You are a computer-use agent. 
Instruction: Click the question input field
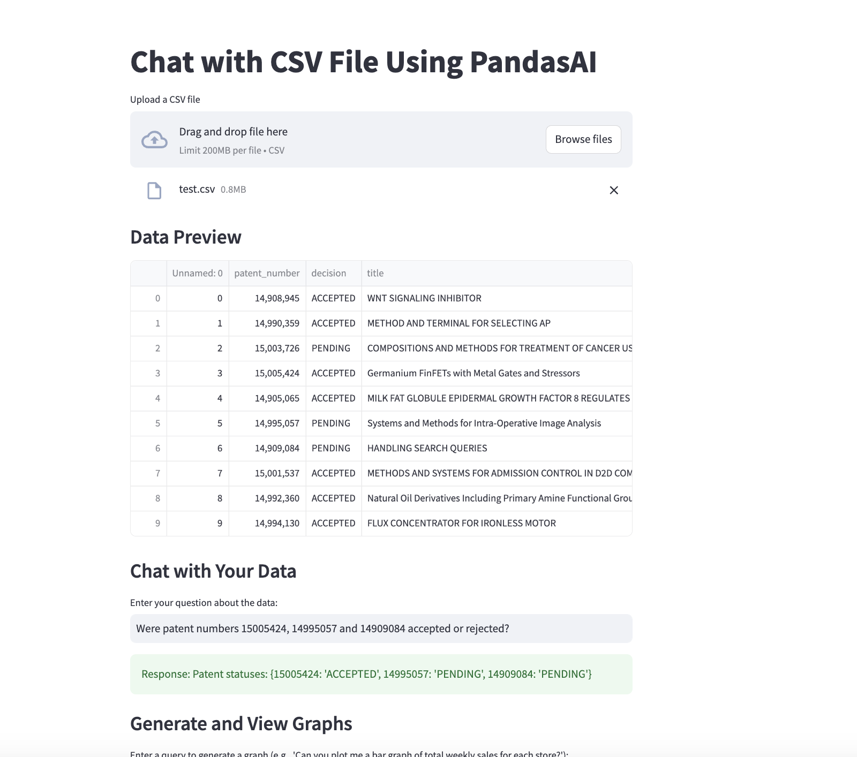pyautogui.click(x=381, y=629)
